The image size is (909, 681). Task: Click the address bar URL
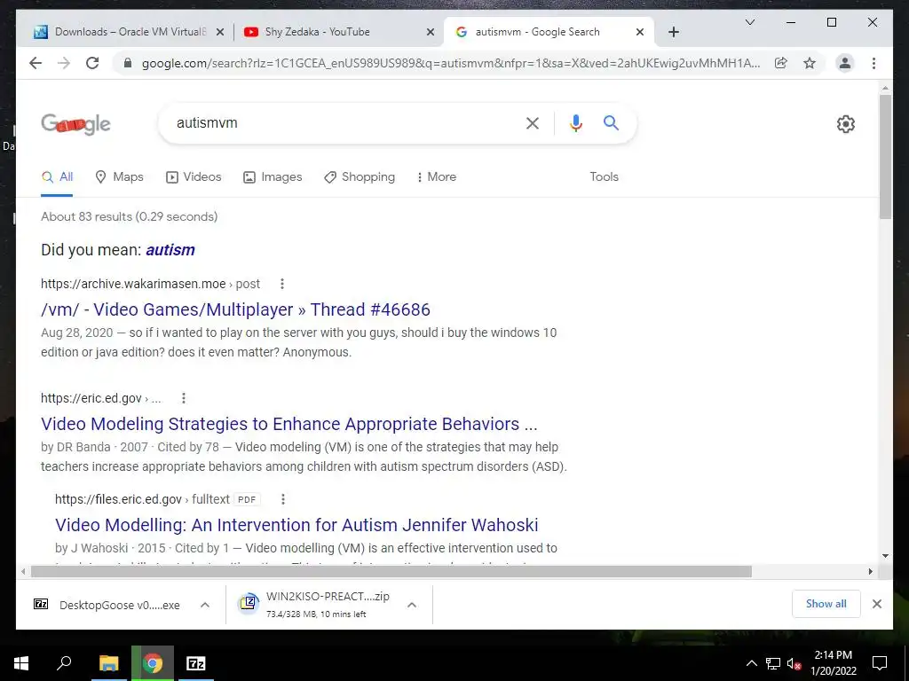click(x=450, y=63)
